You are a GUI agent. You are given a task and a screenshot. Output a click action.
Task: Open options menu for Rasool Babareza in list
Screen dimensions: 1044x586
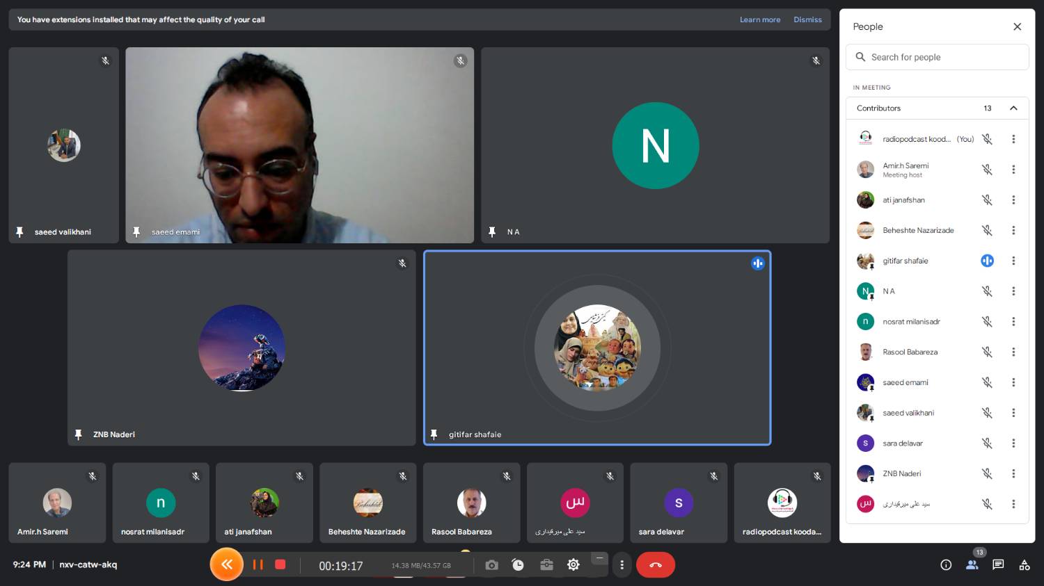pos(1013,352)
